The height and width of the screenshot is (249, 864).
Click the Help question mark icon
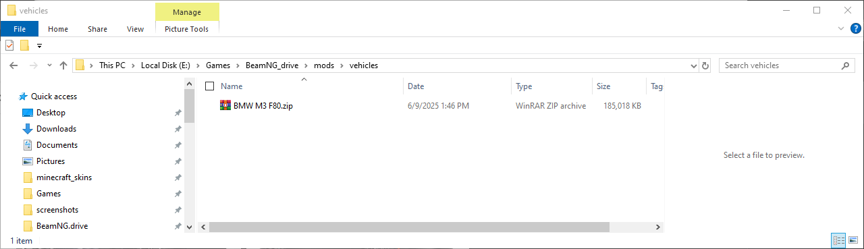(855, 28)
